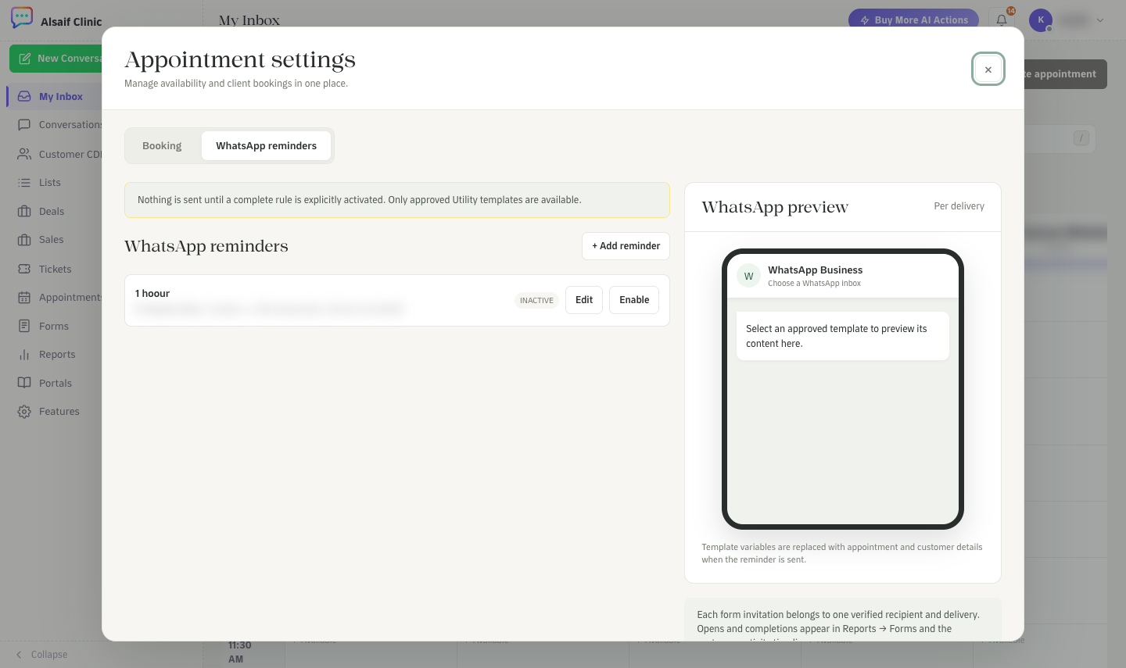The height and width of the screenshot is (668, 1126).
Task: Open Deals icon in sidebar
Action: tap(24, 212)
